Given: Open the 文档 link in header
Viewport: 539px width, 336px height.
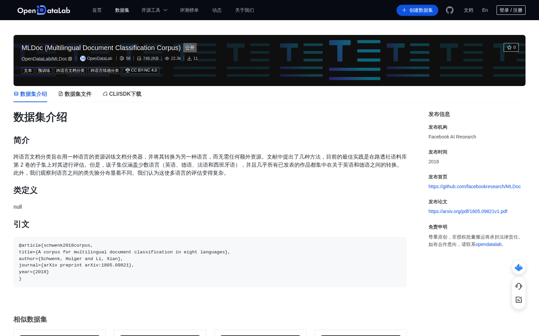Looking at the screenshot, I should 469,10.
